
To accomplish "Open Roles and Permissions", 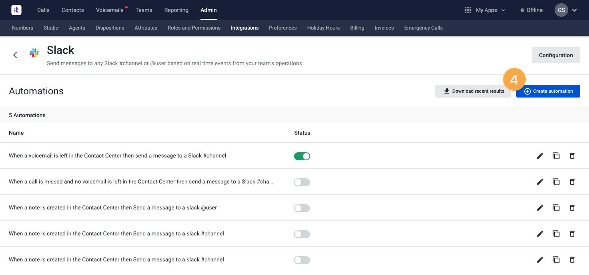I will (x=194, y=28).
